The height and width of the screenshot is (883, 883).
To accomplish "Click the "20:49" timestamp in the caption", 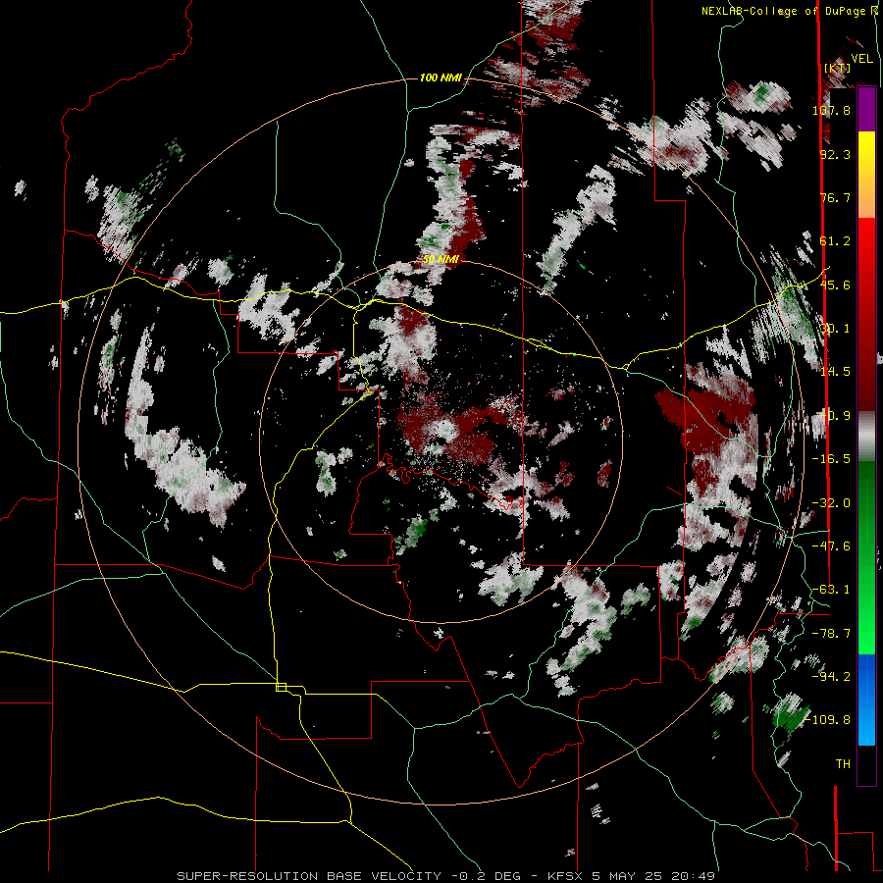I will pos(692,876).
